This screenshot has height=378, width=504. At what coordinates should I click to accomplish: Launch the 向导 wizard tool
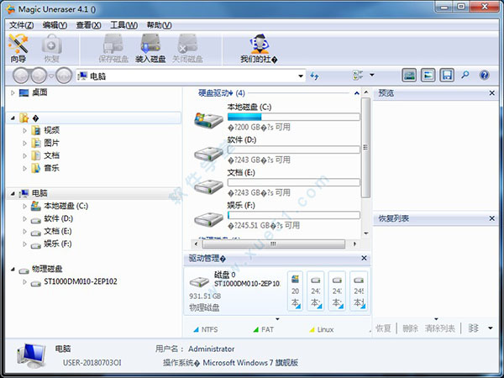pyautogui.click(x=18, y=49)
